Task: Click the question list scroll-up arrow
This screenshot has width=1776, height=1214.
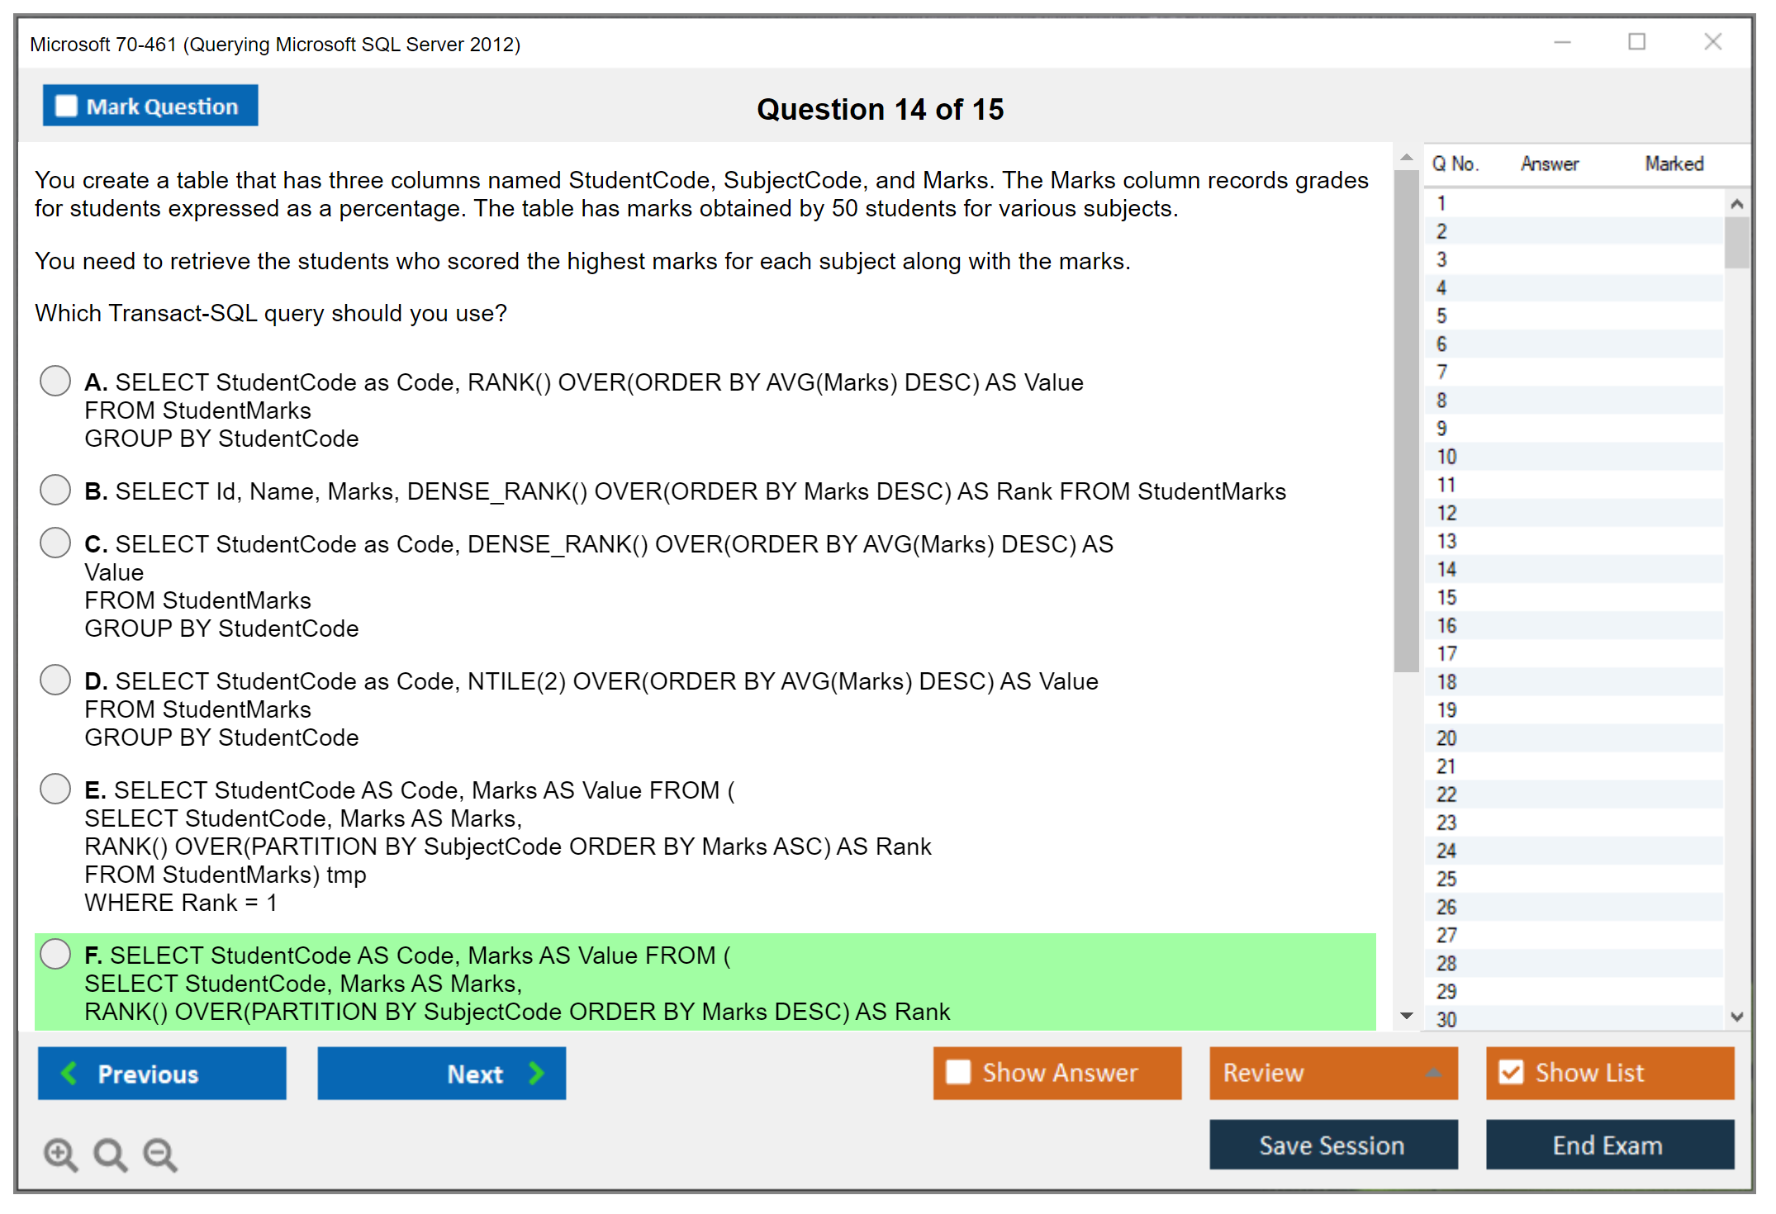Action: pyautogui.click(x=1736, y=204)
